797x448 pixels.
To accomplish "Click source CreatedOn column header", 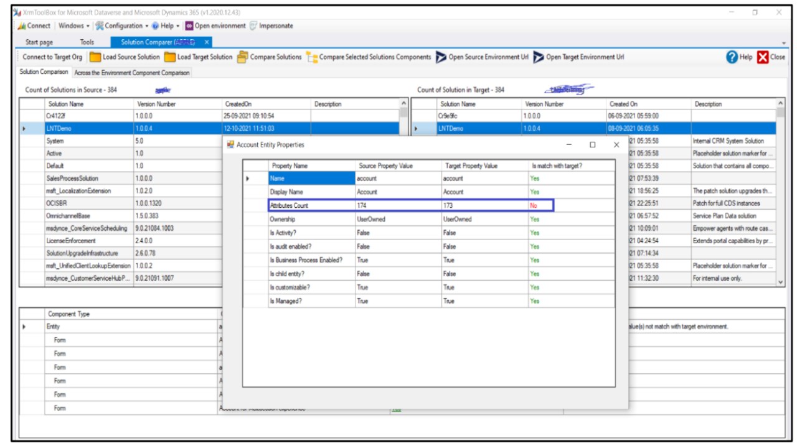I will 266,104.
